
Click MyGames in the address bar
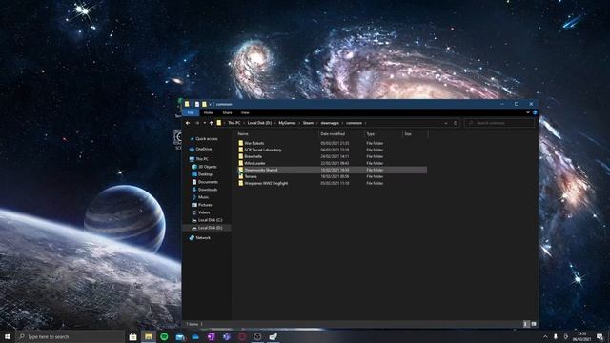coord(287,123)
